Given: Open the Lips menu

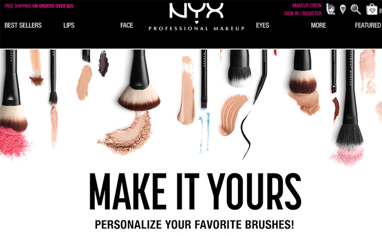Looking at the screenshot, I should point(69,25).
